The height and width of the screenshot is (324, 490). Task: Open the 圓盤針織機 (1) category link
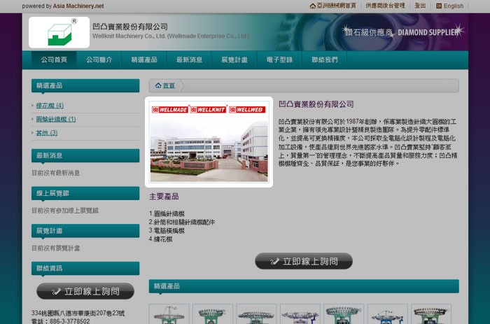[56, 120]
